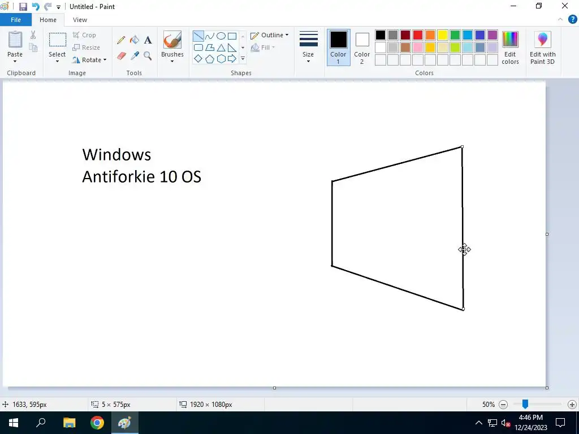The width and height of the screenshot is (579, 434).
Task: Click the Undo arrow in quick access toolbar
Action: (36, 7)
